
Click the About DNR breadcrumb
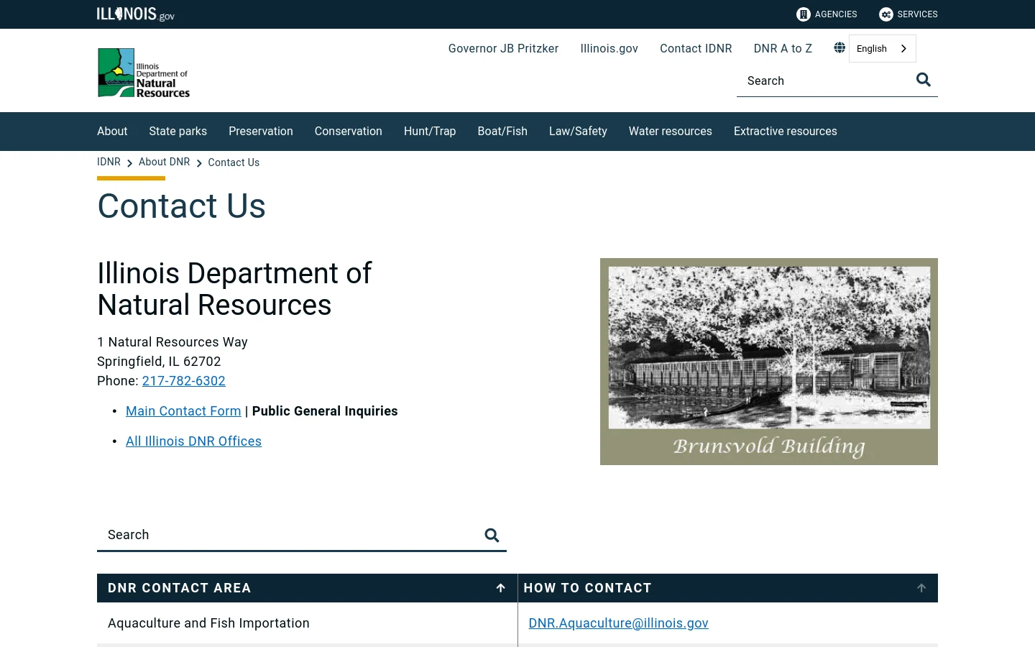point(165,162)
